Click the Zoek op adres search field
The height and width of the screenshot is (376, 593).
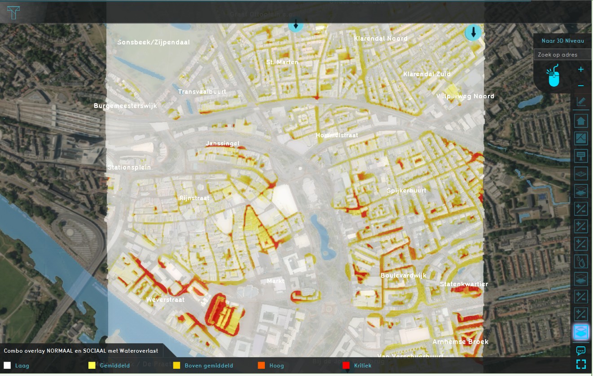562,55
